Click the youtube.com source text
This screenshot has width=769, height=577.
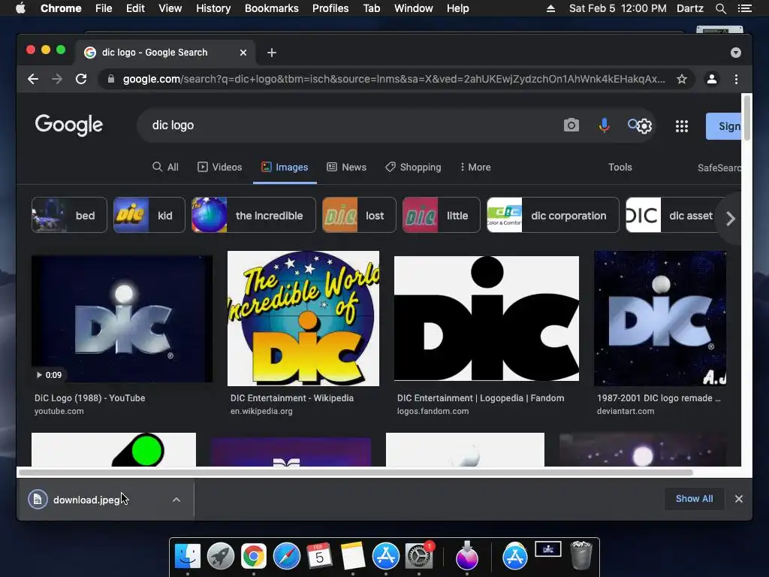click(x=59, y=411)
